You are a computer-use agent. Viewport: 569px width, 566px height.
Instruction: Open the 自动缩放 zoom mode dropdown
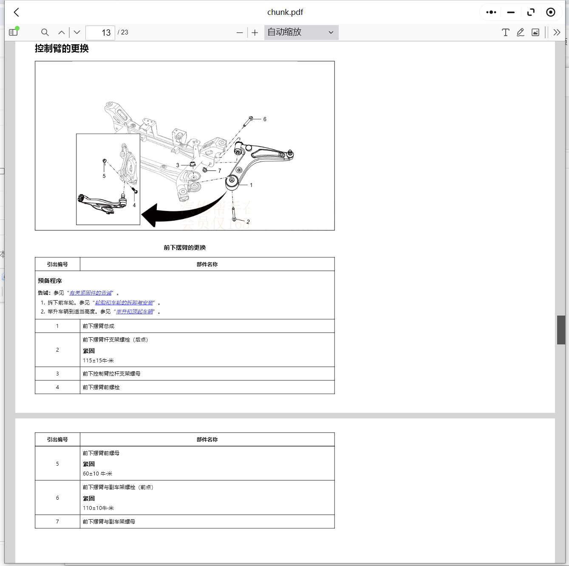click(301, 32)
